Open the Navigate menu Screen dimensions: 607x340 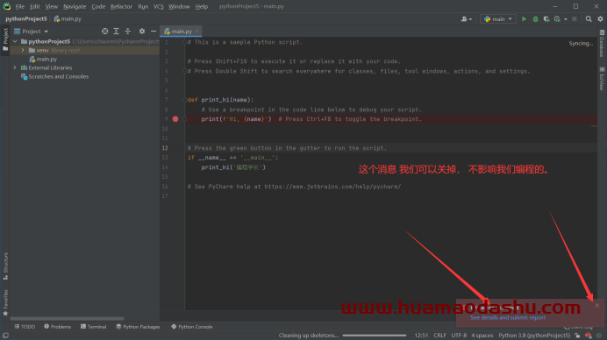click(x=75, y=7)
